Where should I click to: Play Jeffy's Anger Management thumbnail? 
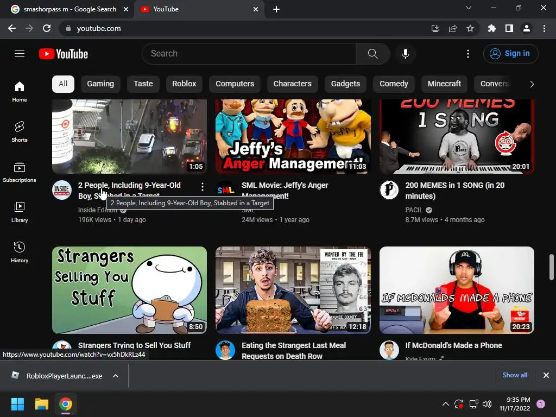point(293,136)
